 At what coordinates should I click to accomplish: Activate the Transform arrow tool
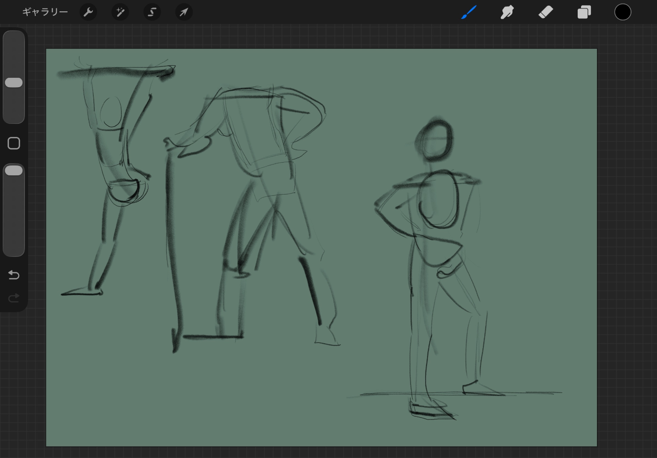click(183, 12)
